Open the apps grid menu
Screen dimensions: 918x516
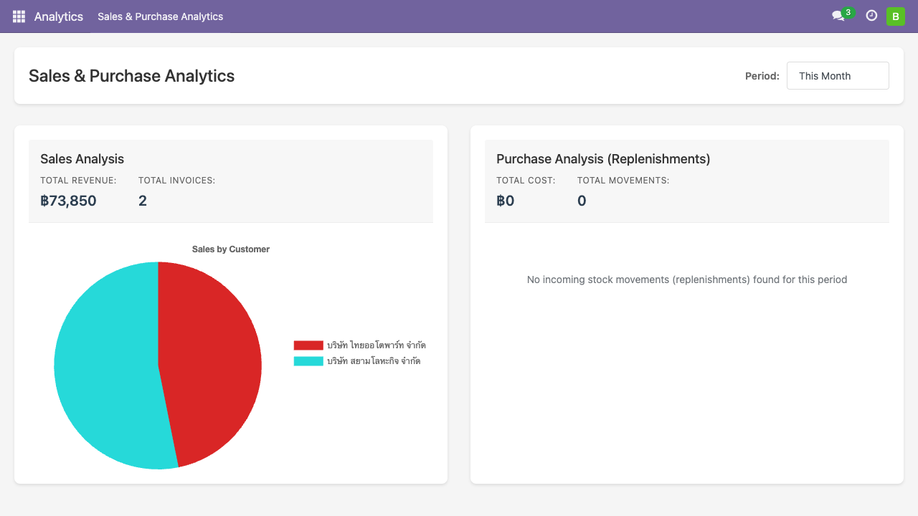[x=18, y=16]
